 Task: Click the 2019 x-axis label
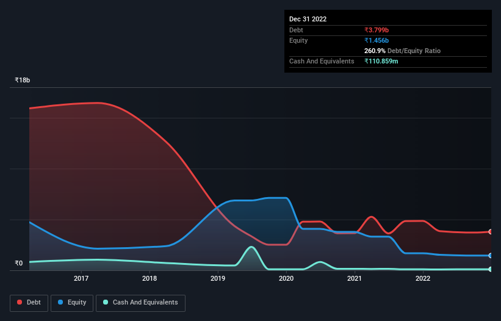tap(218, 278)
